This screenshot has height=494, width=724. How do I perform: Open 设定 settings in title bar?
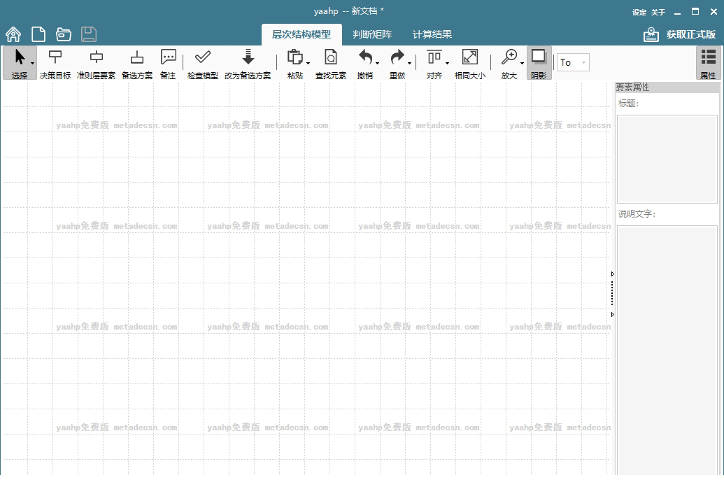639,13
